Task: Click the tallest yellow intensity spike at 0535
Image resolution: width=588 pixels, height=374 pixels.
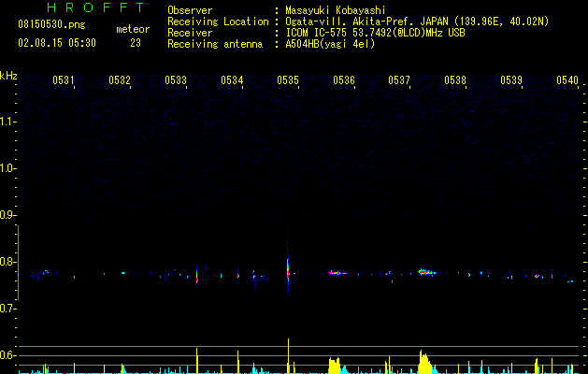Action: [288, 356]
